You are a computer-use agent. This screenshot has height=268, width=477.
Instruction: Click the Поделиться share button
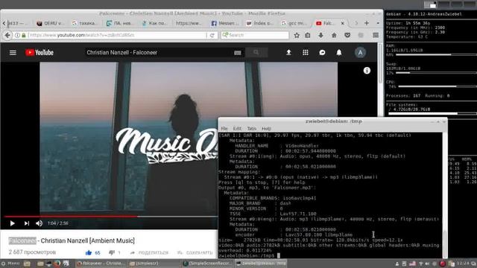(149, 253)
